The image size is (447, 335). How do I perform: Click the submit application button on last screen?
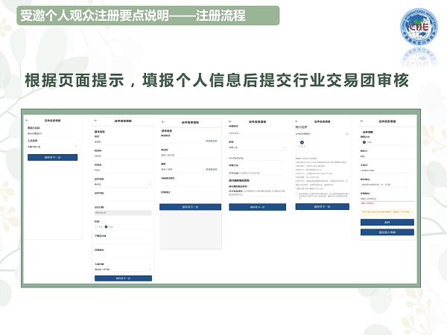387,232
